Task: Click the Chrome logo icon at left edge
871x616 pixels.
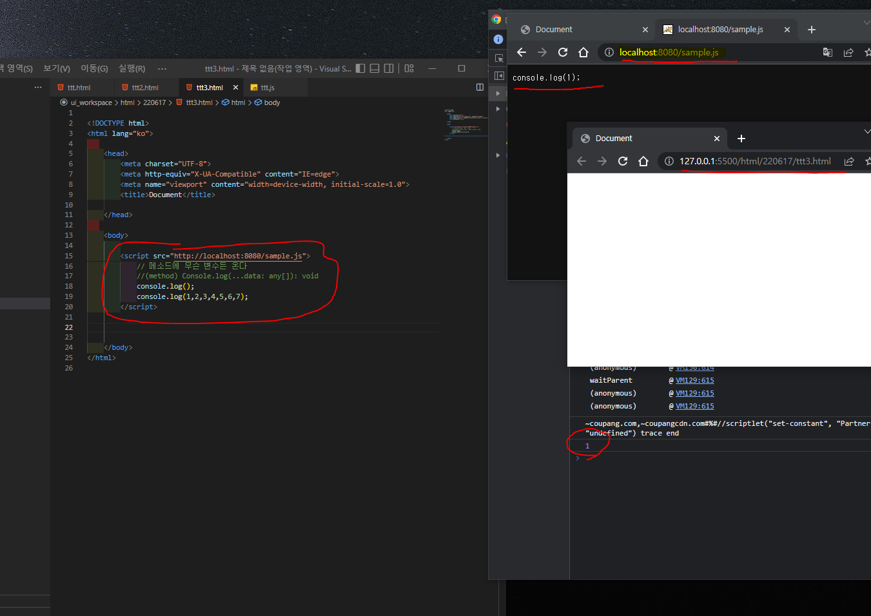Action: tap(496, 19)
